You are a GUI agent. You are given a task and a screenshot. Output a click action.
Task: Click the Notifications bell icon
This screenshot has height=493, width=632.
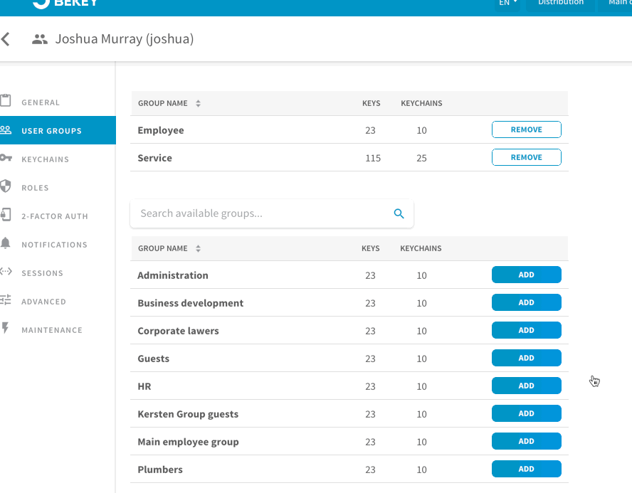[x=6, y=243]
